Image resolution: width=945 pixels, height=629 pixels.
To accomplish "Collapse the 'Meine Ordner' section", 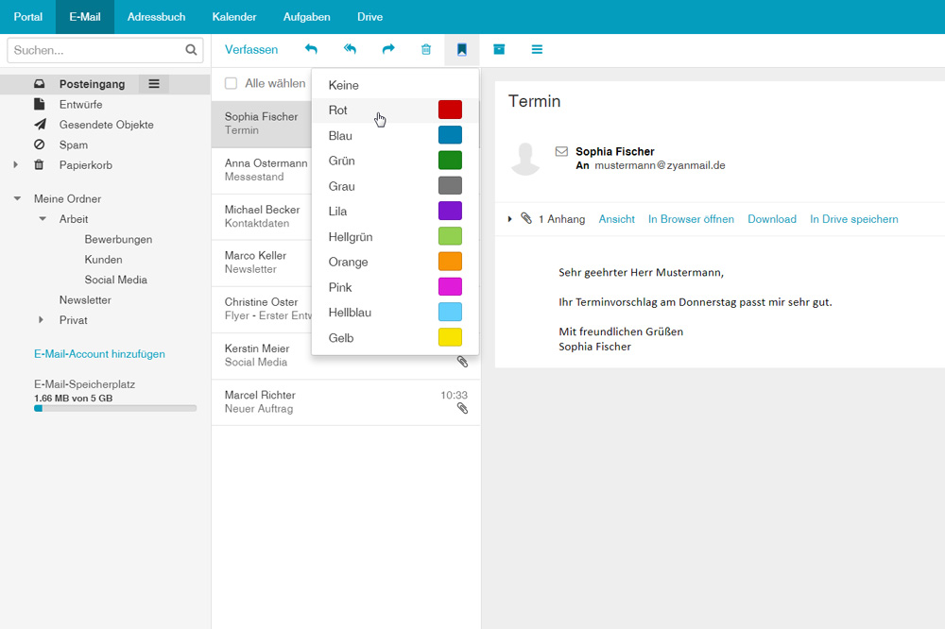I will click(x=17, y=199).
